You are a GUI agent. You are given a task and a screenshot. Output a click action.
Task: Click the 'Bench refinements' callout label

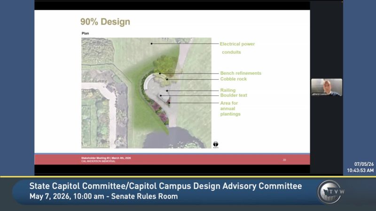point(241,73)
